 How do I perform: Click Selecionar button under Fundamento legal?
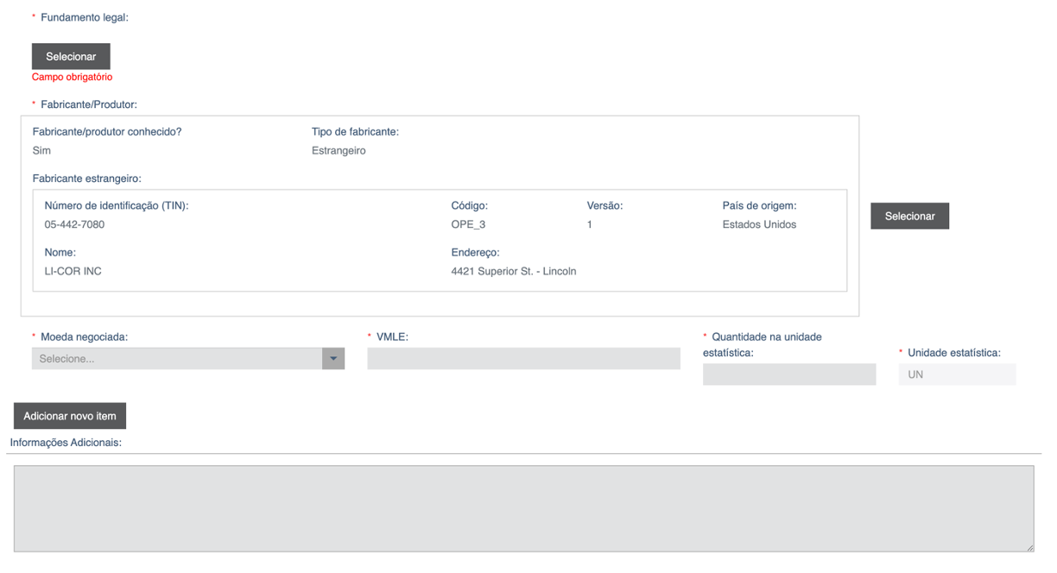tap(71, 57)
